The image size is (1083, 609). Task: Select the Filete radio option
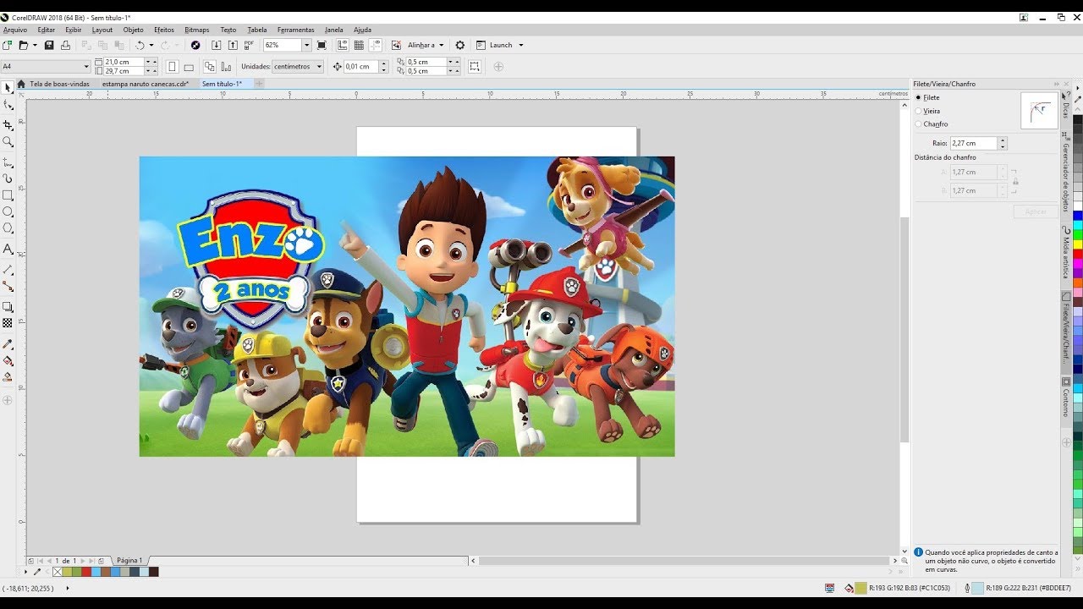coord(918,97)
